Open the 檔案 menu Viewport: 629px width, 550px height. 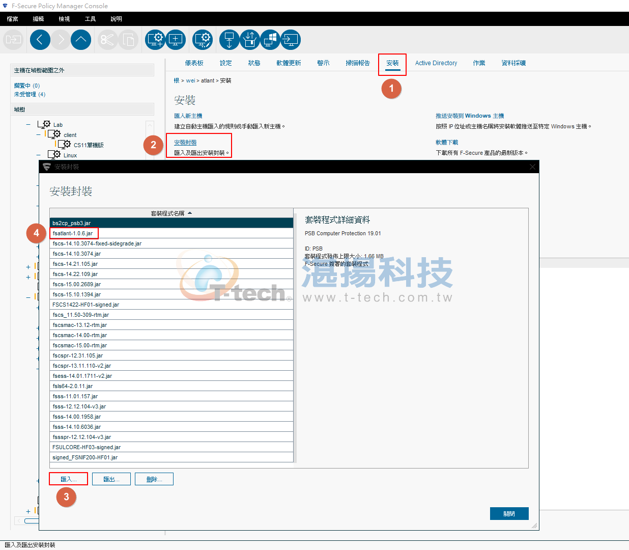click(x=13, y=19)
